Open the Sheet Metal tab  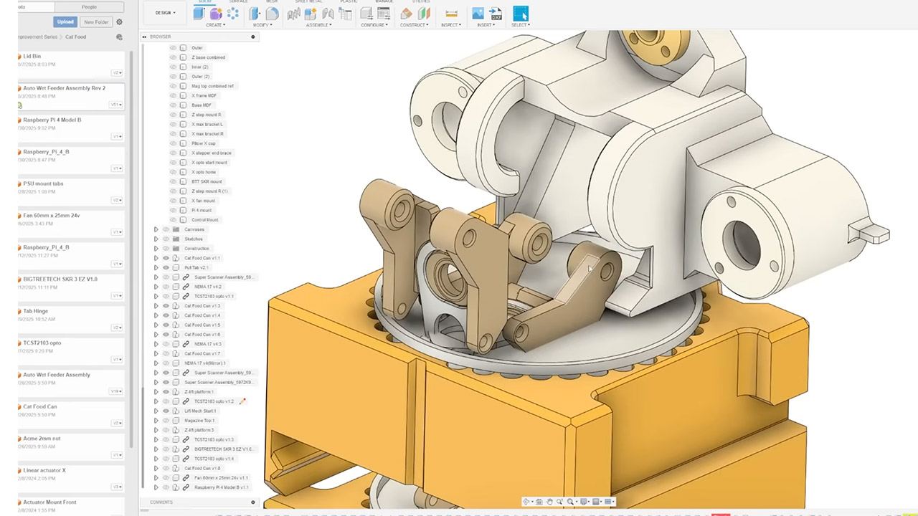309,1
